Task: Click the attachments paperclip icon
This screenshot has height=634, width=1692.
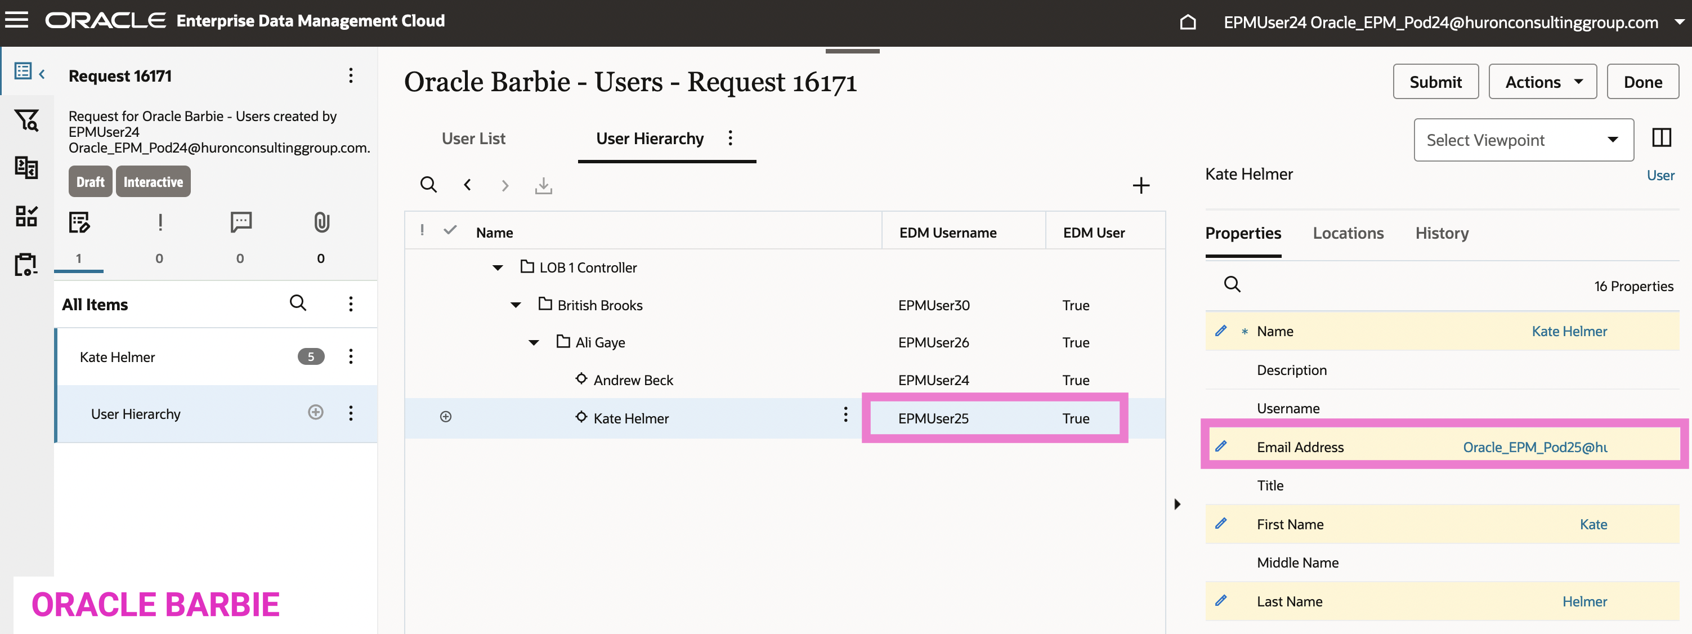Action: 320,223
